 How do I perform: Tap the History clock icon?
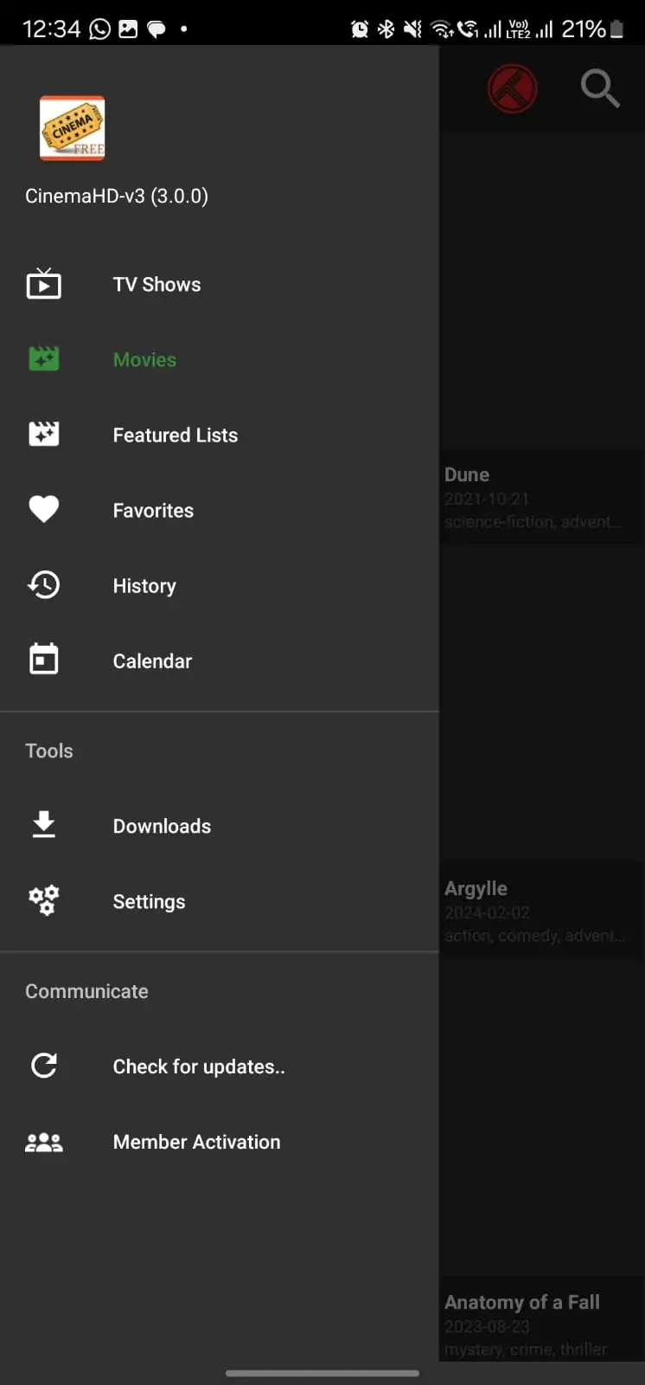click(44, 585)
